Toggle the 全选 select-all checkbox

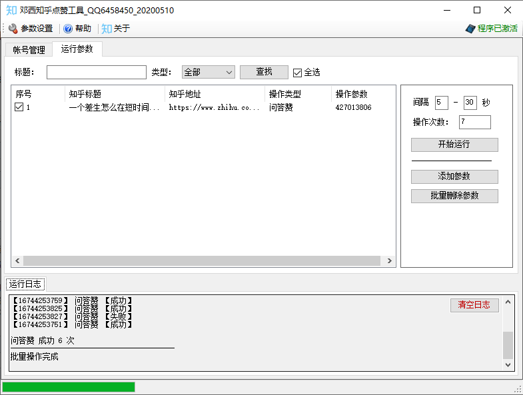(x=298, y=73)
